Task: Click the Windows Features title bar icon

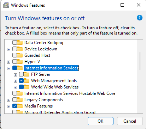Action: coord(6,5)
